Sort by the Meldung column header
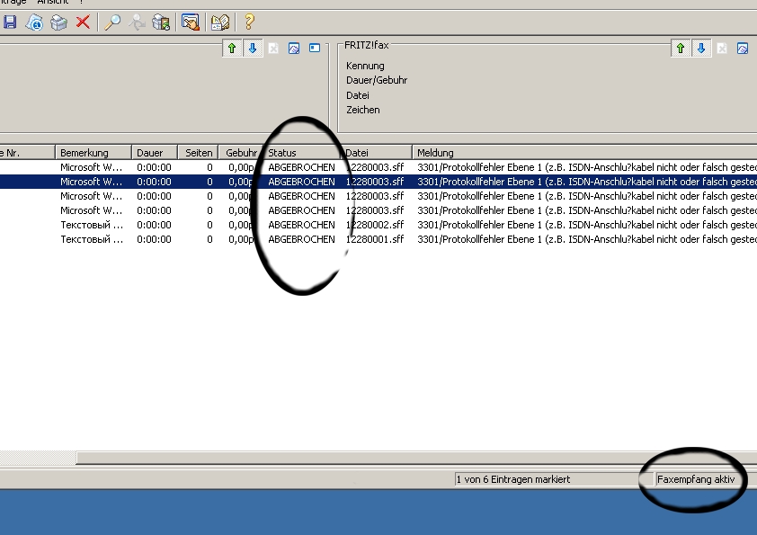Screen dimensions: 757x535 click(584, 153)
